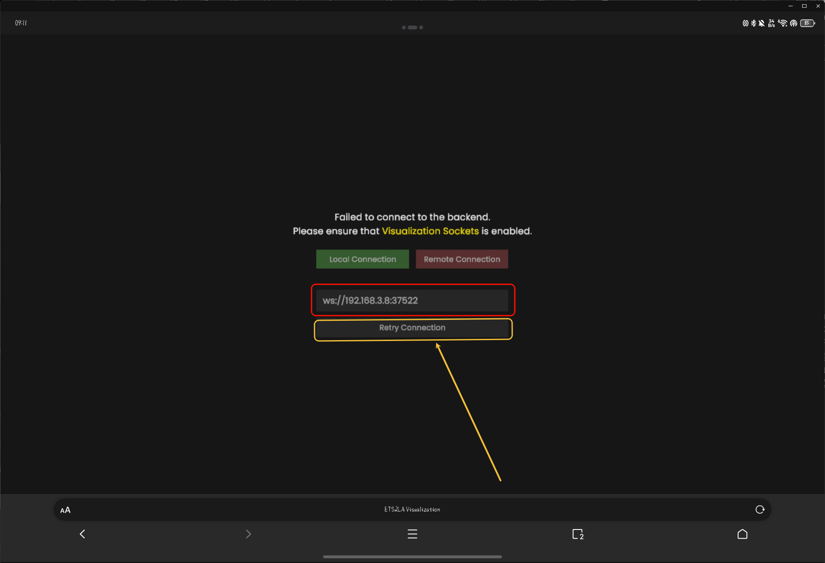Image resolution: width=825 pixels, height=563 pixels.
Task: Click the three-dot pill handle at top
Action: pyautogui.click(x=412, y=27)
